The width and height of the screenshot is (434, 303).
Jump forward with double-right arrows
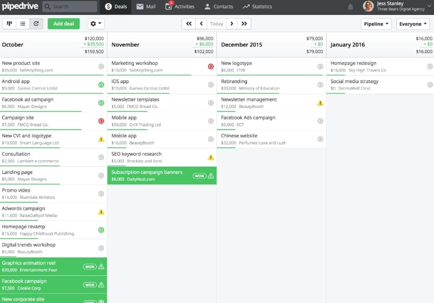tap(244, 24)
